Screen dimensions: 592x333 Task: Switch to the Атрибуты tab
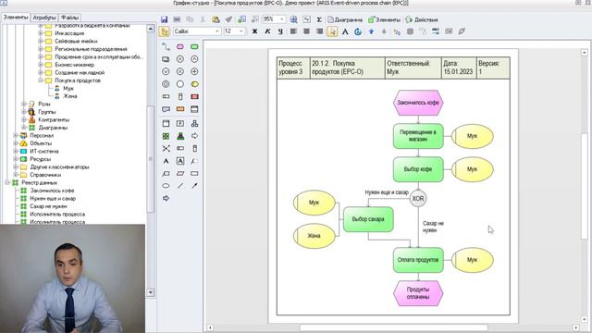[x=44, y=18]
